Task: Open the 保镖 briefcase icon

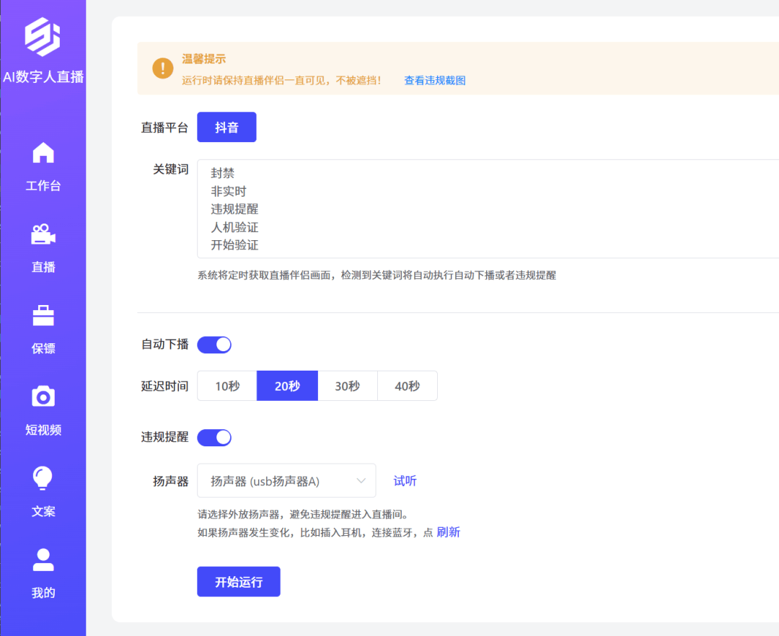Action: coord(43,316)
